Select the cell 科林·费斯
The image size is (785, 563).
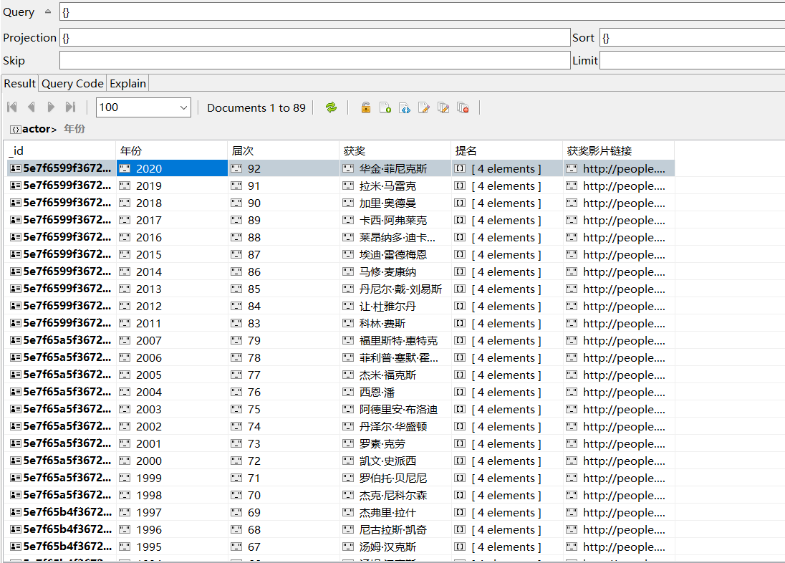[x=395, y=323]
